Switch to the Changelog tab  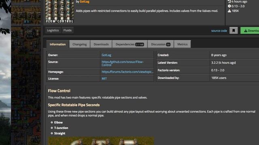(x=80, y=44)
